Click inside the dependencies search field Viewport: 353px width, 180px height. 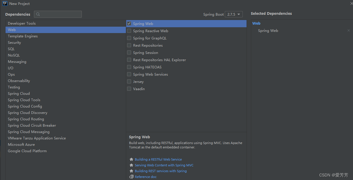pyautogui.click(x=58, y=14)
